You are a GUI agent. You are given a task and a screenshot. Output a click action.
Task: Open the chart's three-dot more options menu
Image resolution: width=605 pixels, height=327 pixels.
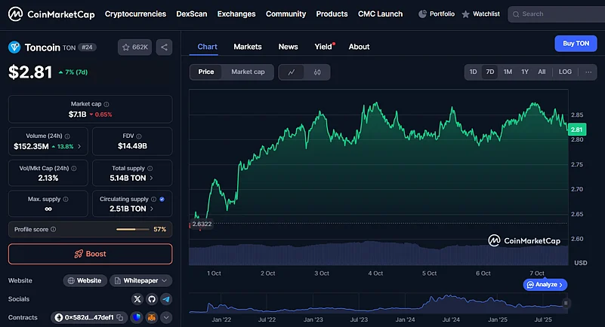point(588,72)
